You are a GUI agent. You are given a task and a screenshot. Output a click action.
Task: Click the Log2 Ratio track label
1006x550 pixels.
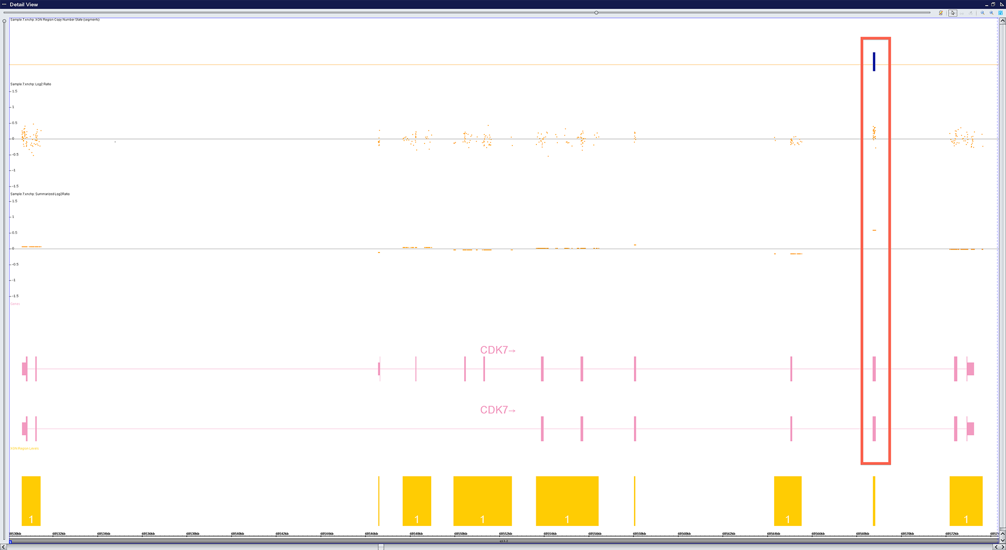pos(31,84)
